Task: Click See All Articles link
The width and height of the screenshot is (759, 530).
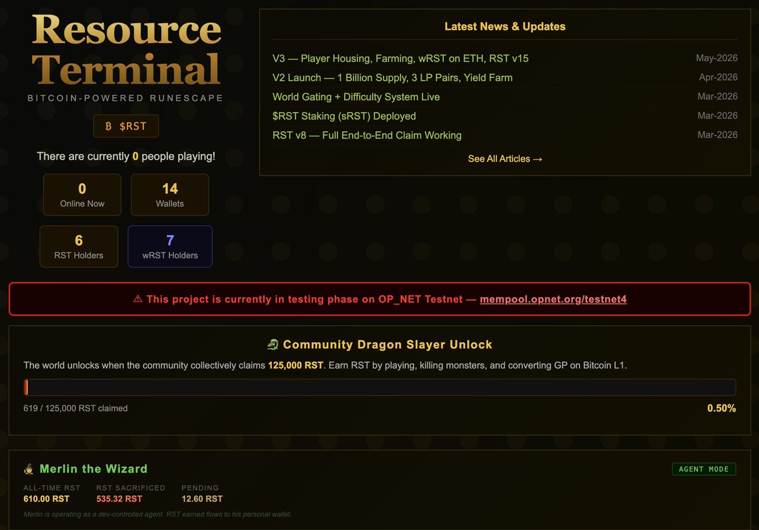Action: tap(505, 158)
